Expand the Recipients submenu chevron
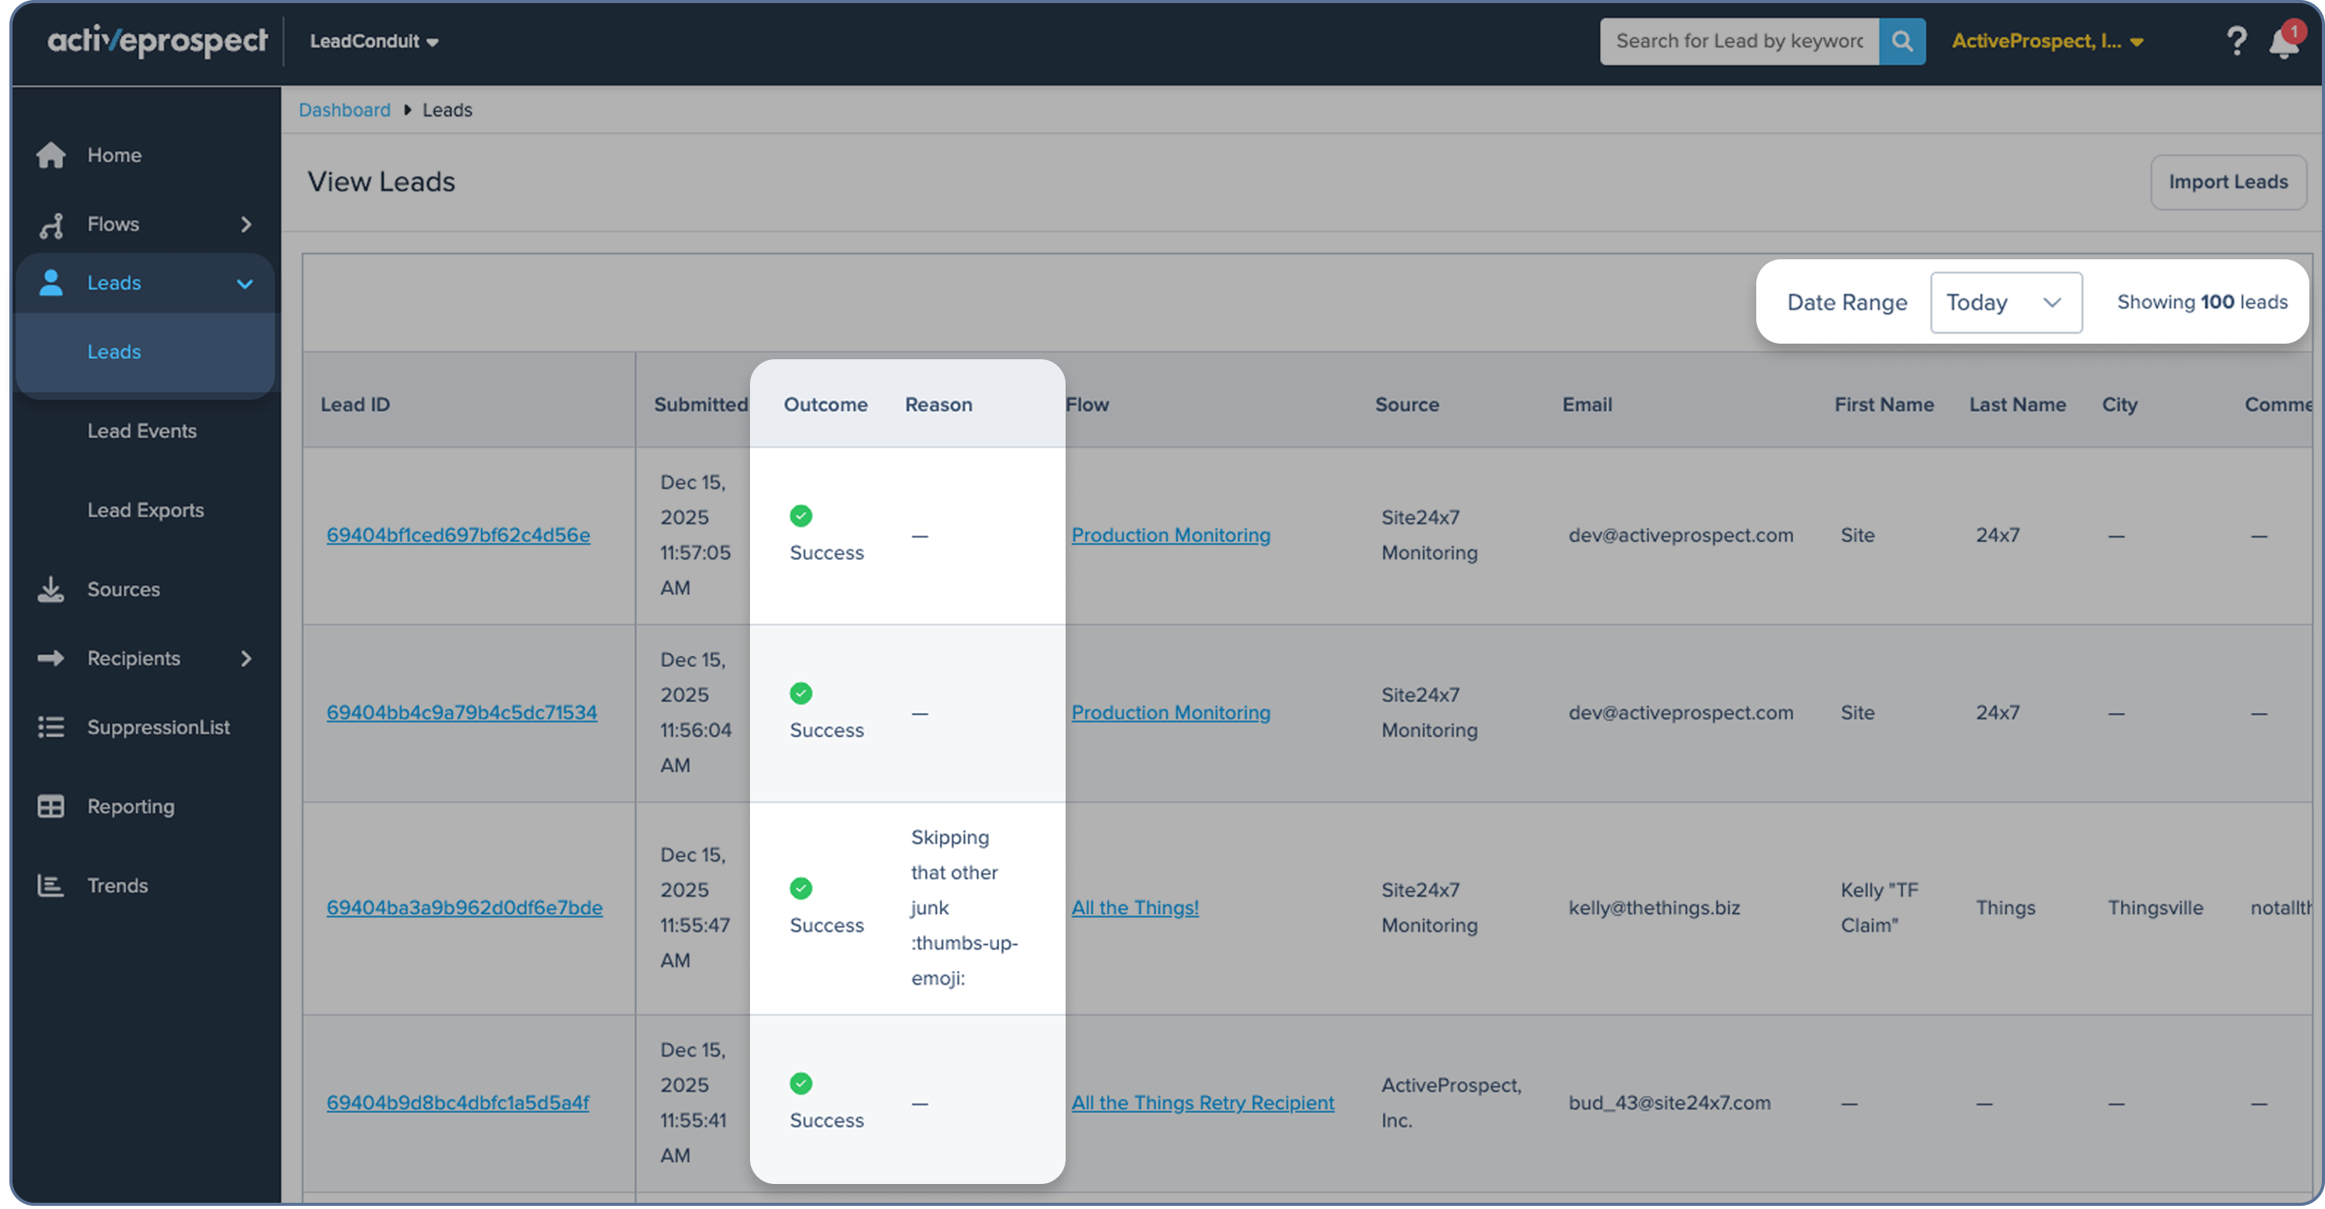This screenshot has height=1209, width=2325. [x=245, y=658]
